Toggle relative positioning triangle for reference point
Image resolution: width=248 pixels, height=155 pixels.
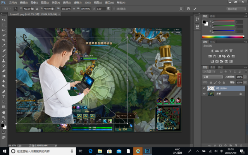(37, 9)
